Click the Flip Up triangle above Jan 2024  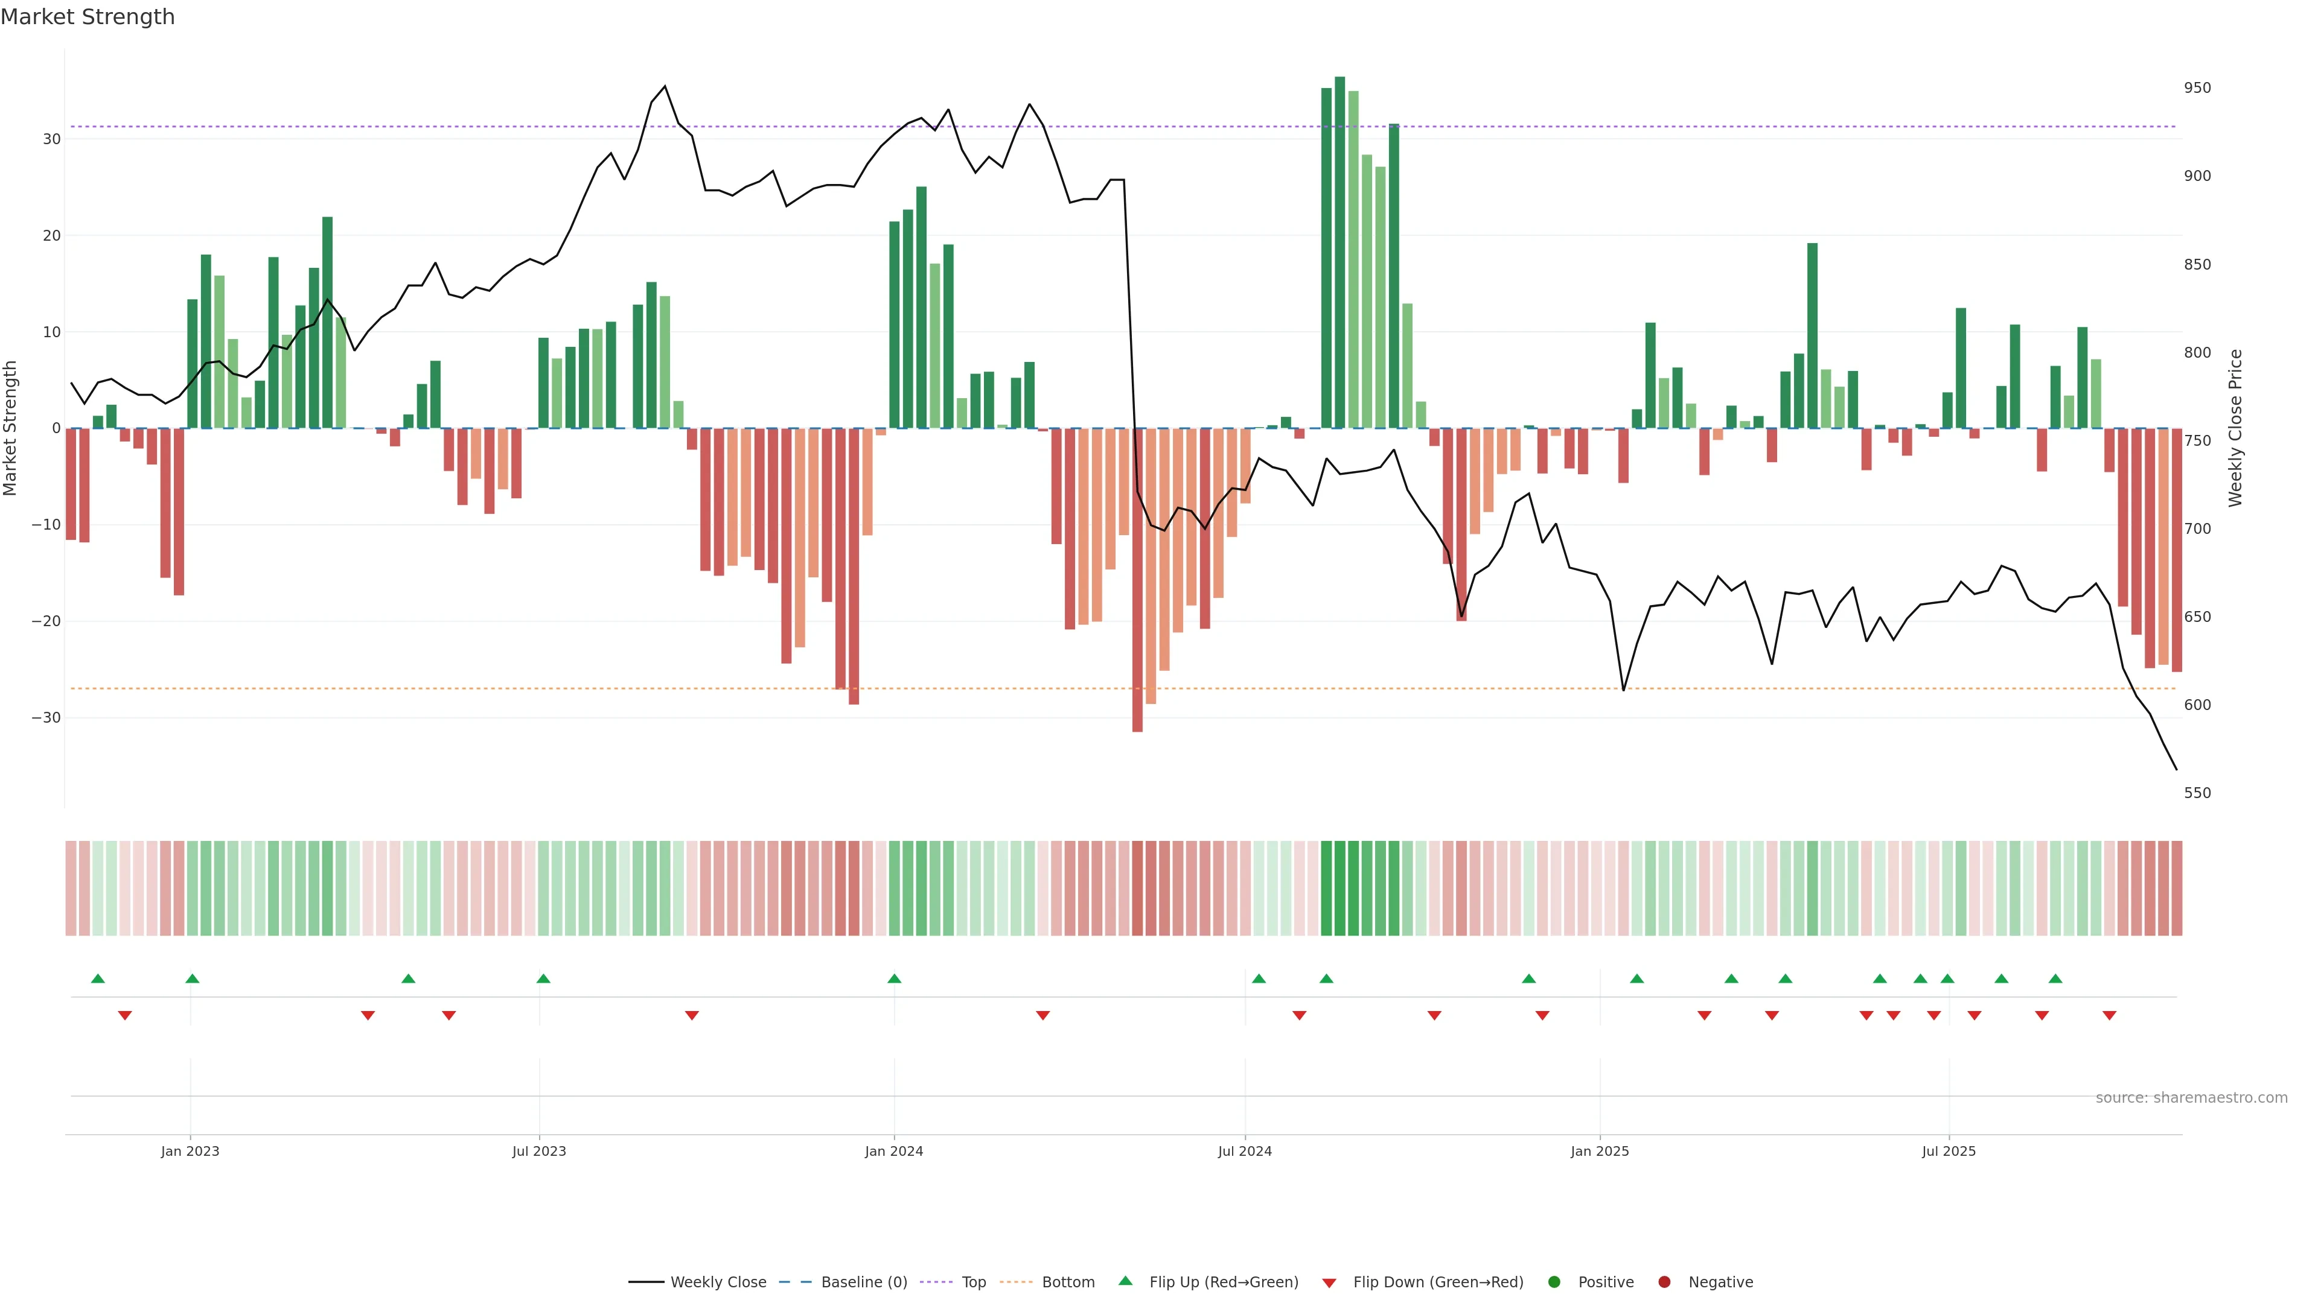[893, 978]
